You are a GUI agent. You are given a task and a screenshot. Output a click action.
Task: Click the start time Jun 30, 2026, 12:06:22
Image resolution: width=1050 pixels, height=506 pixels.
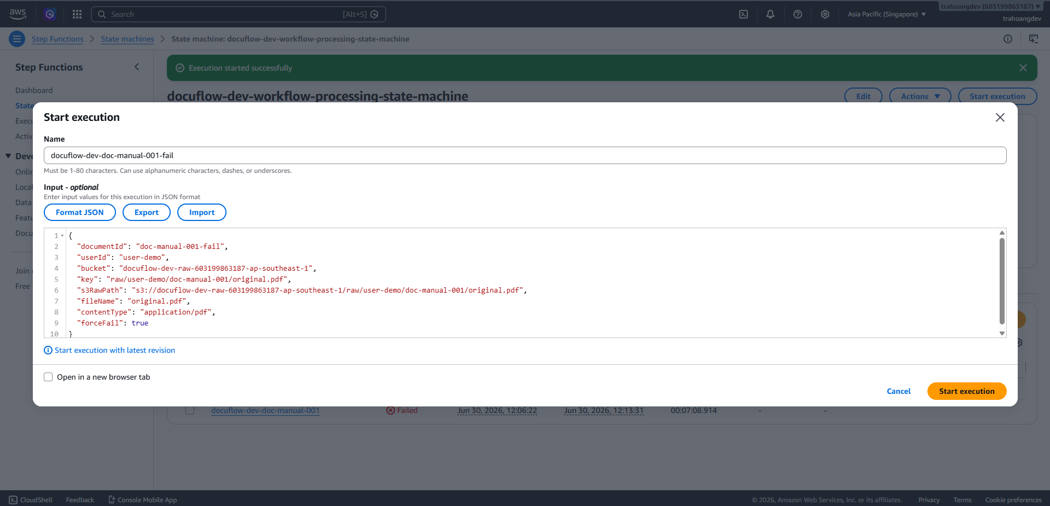click(497, 410)
